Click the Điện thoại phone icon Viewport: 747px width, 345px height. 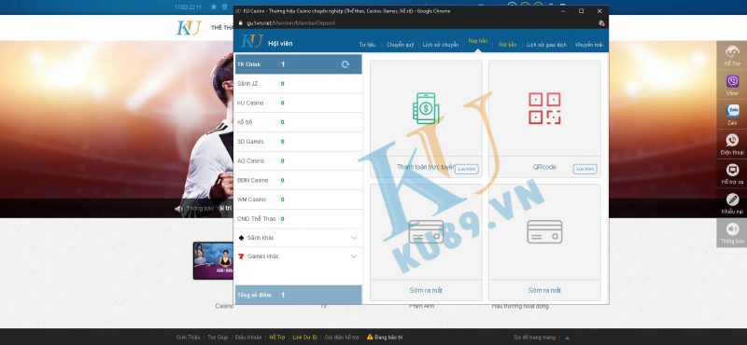click(732, 141)
